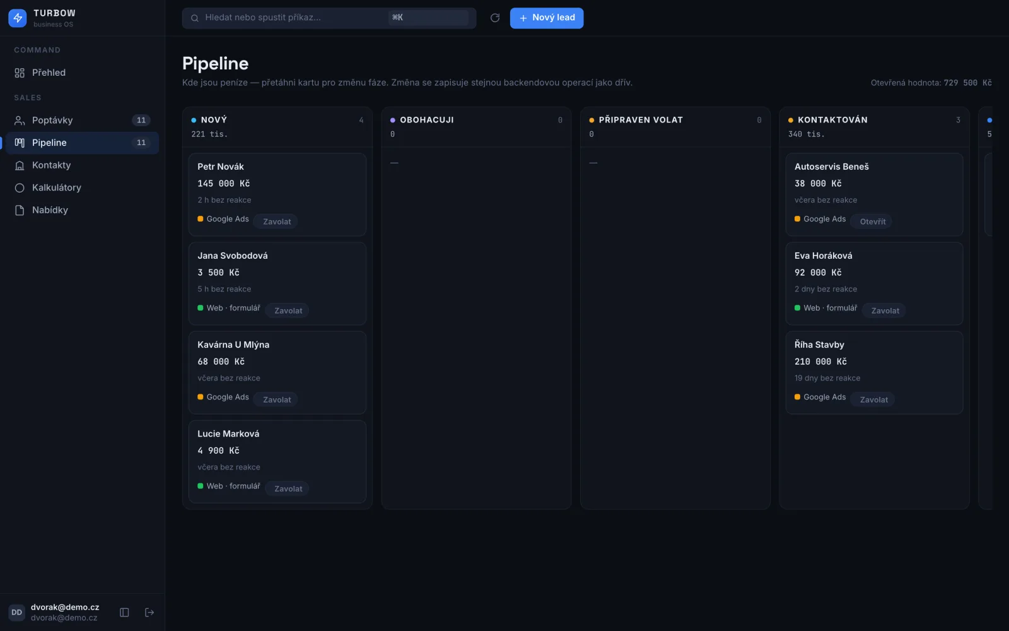The width and height of the screenshot is (1009, 631).
Task: Click the Kontaktován column header
Action: pyautogui.click(x=875, y=127)
